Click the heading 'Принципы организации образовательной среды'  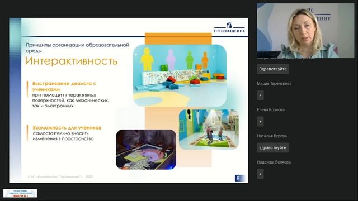77,47
